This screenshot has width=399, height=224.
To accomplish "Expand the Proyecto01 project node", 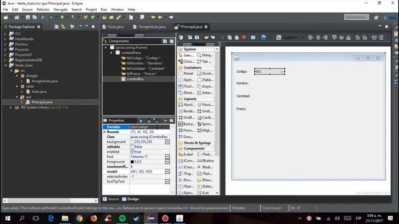I will [x=6, y=55].
